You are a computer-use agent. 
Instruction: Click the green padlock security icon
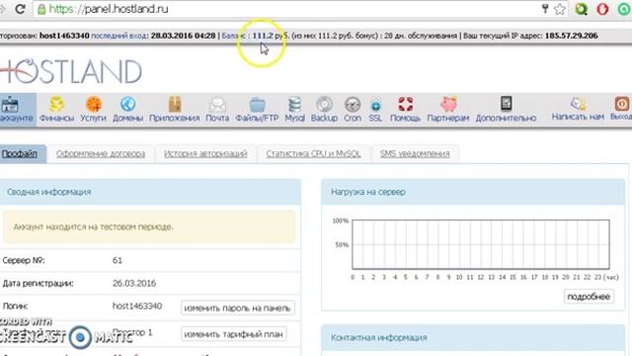[41, 9]
